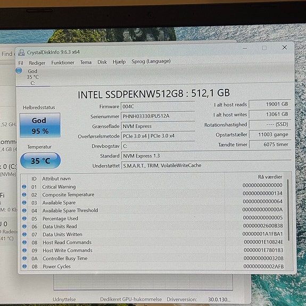Viewport: 306px width, 306px height.
Task: Click the Grænseflade field NVM Express
Action: tap(158, 126)
